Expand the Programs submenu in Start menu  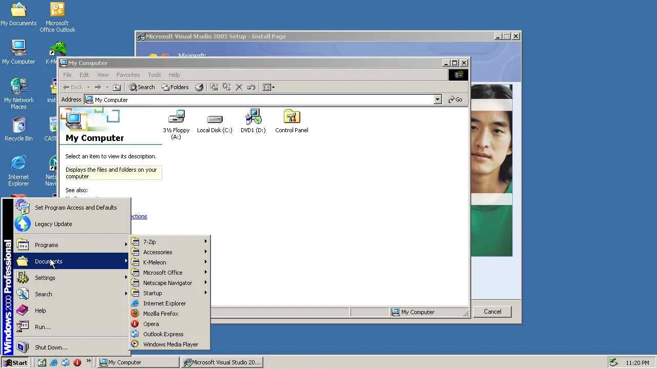[72, 245]
